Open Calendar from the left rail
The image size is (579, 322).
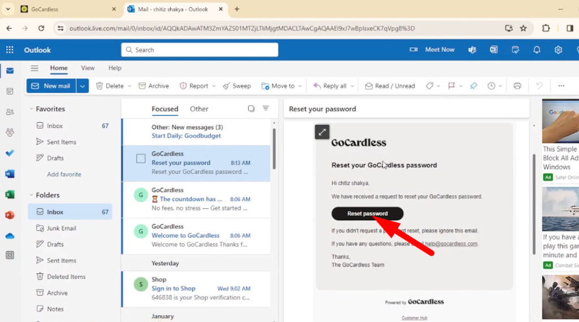(x=10, y=91)
